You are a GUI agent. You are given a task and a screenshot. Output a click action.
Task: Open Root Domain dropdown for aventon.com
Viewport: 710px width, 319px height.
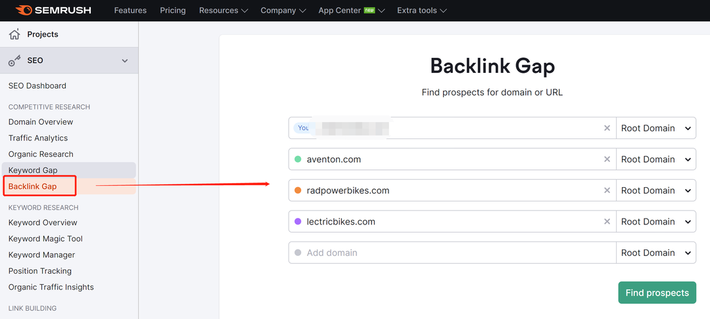coord(656,159)
